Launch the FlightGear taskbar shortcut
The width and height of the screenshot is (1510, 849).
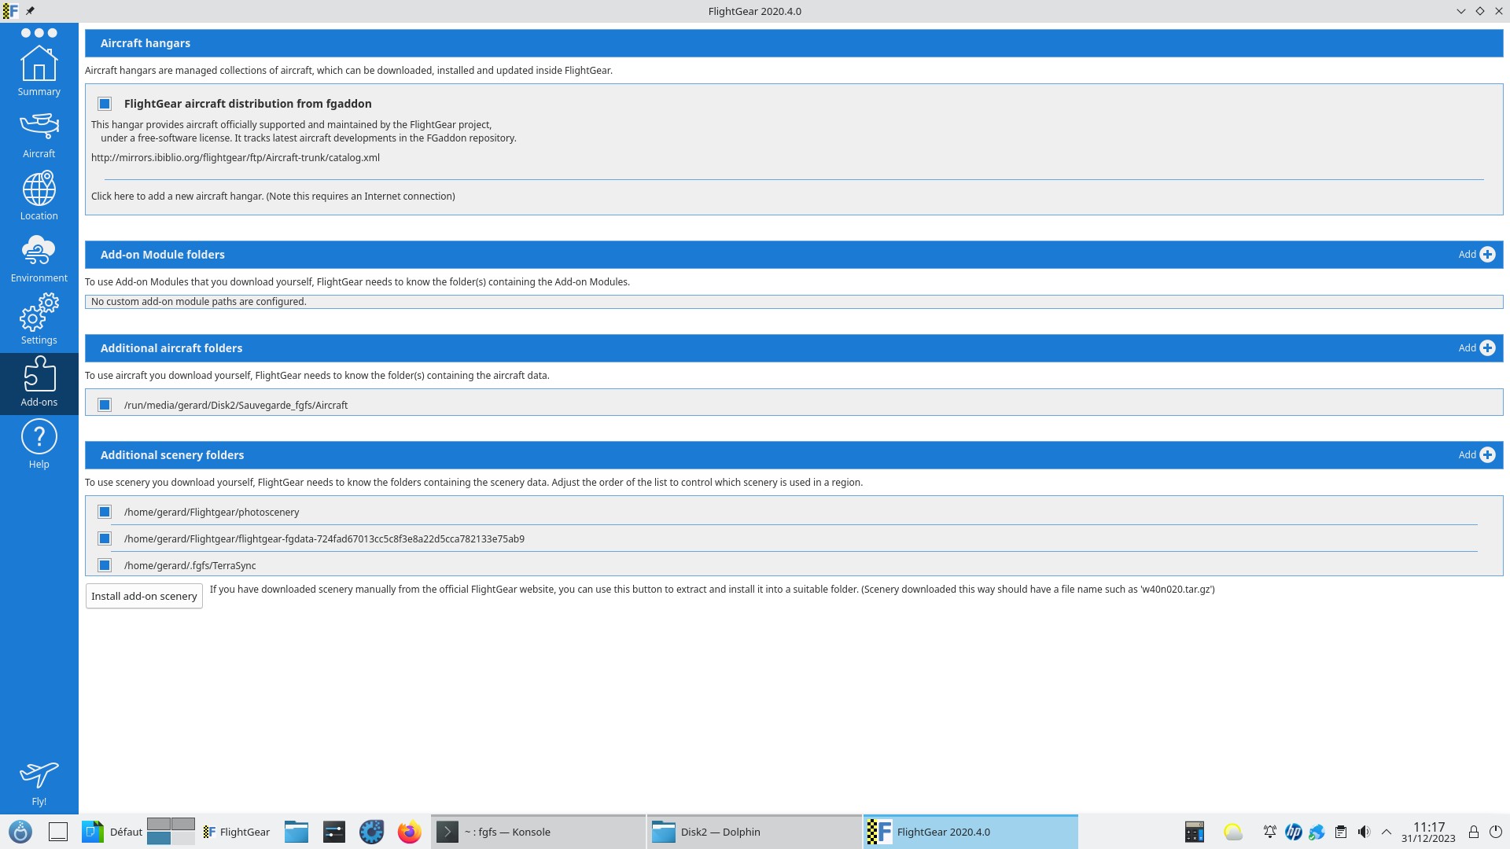coord(237,832)
